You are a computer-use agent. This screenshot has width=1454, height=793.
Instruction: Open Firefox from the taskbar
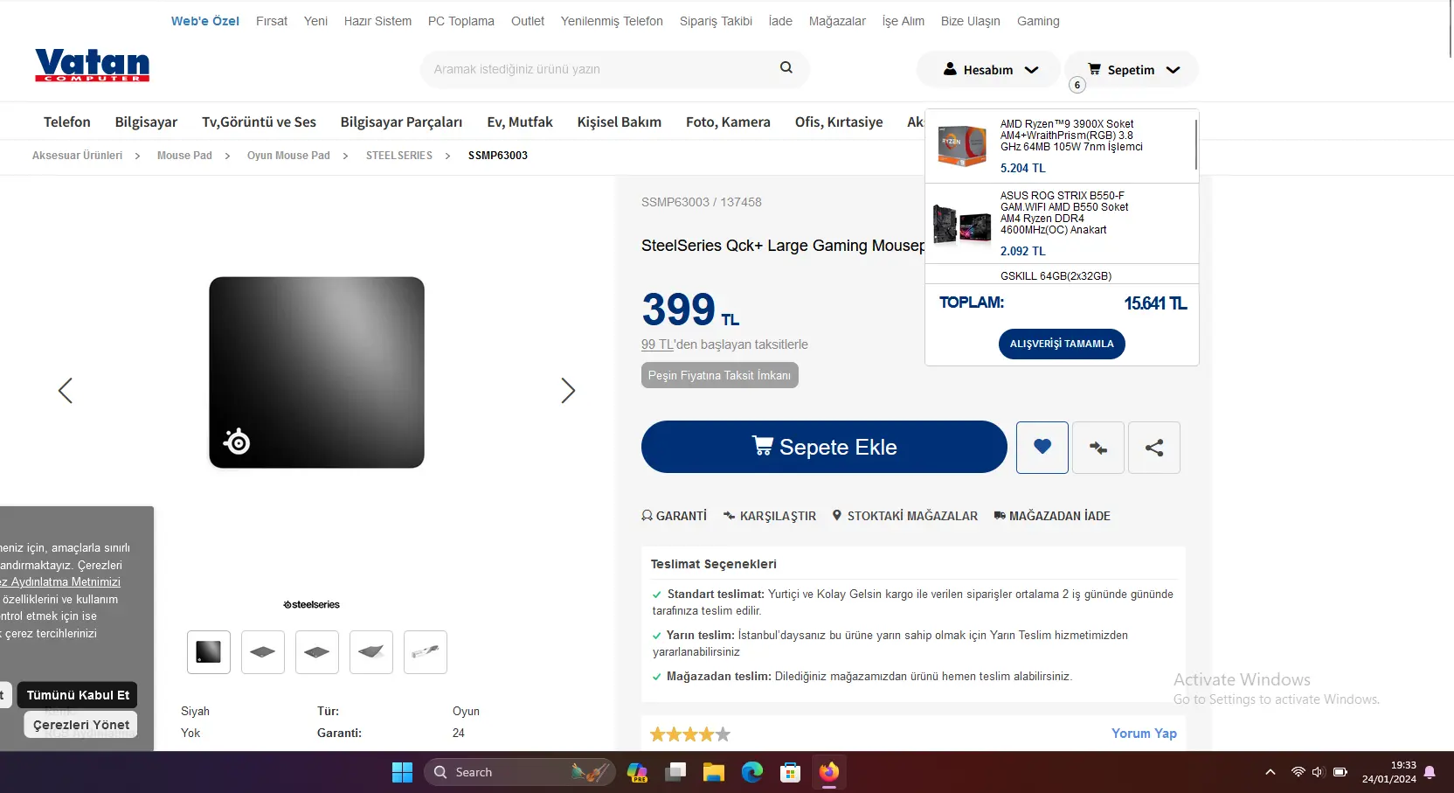(x=829, y=772)
